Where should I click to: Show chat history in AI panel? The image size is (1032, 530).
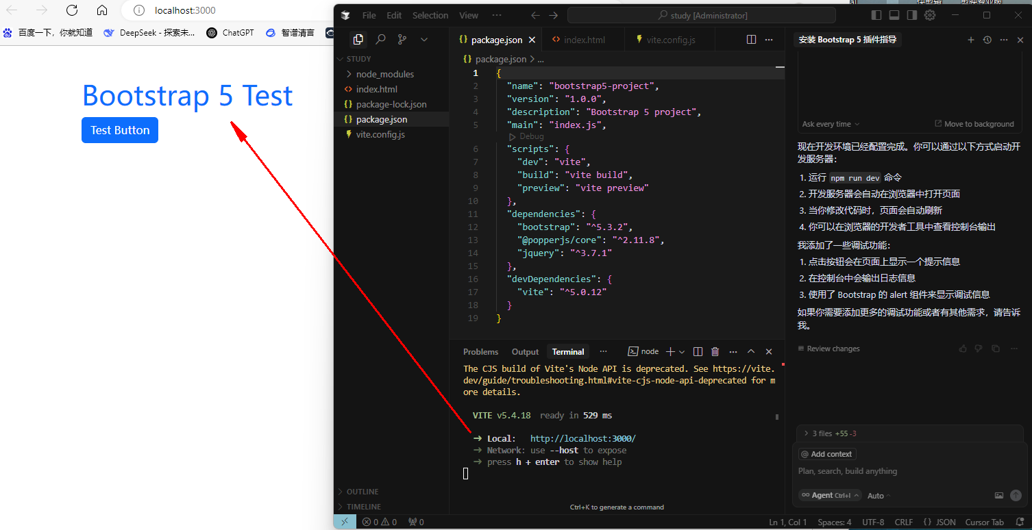(987, 40)
